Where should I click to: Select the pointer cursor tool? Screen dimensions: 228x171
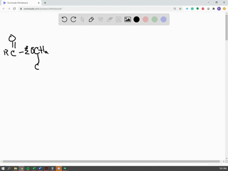82,19
